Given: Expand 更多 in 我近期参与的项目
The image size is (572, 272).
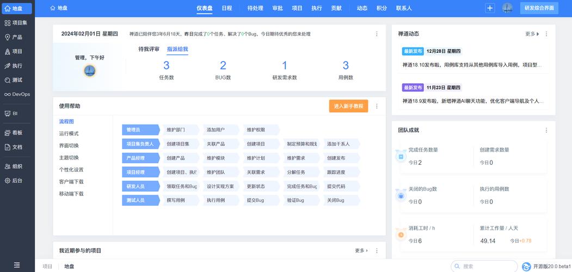Looking at the screenshot, I should point(361,251).
